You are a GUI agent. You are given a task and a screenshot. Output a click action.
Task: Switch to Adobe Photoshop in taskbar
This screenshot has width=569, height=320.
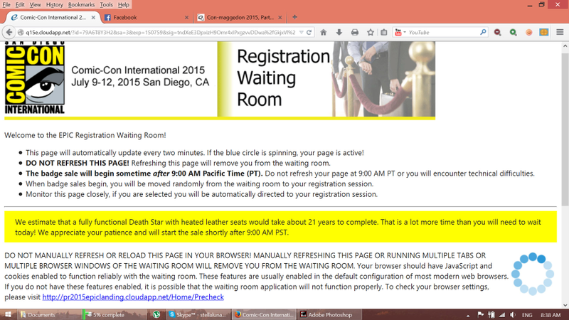(x=329, y=314)
